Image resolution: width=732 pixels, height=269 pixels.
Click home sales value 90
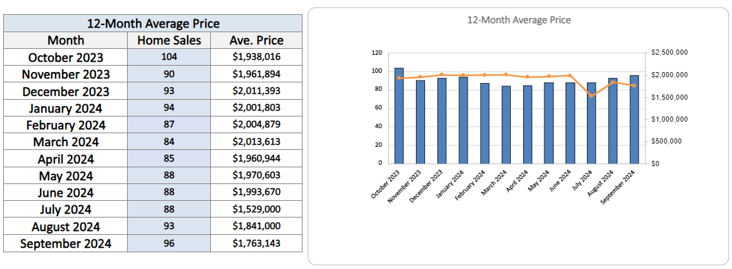(x=169, y=74)
